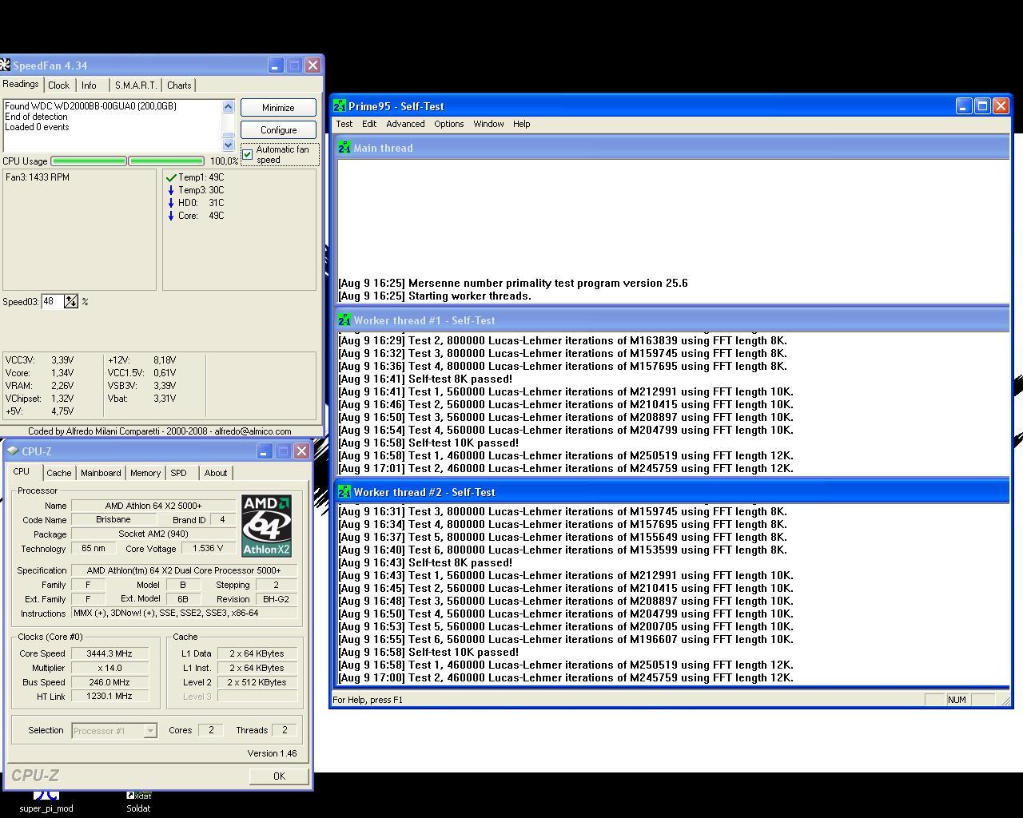
Task: Open the CPU-Z Mainboard tab
Action: click(101, 473)
